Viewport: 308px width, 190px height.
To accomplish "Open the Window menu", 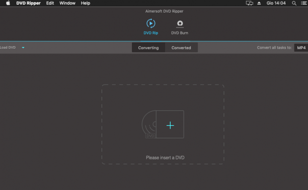I will click(67, 3).
